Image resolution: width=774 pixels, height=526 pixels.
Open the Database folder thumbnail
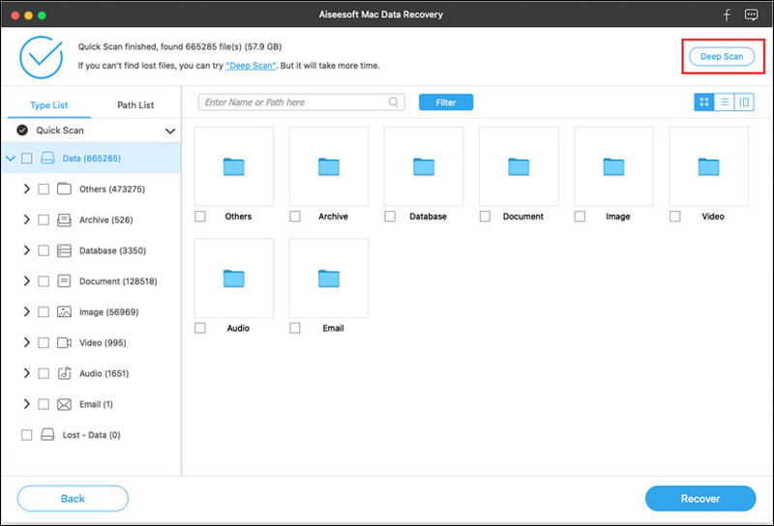point(424,166)
